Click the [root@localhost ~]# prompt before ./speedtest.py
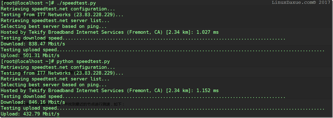 [27, 3]
